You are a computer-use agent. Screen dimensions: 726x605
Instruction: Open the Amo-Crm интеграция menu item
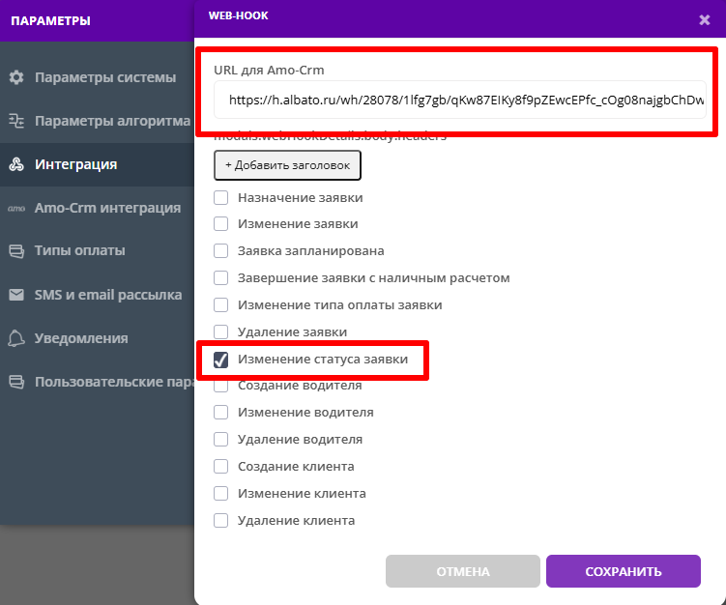tap(107, 208)
